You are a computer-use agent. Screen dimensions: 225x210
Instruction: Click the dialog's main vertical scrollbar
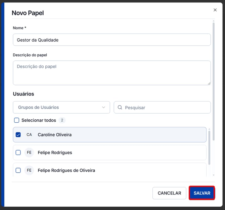coord(214,81)
